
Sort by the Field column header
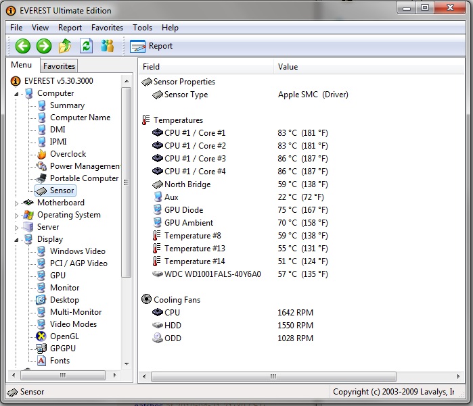(x=206, y=67)
